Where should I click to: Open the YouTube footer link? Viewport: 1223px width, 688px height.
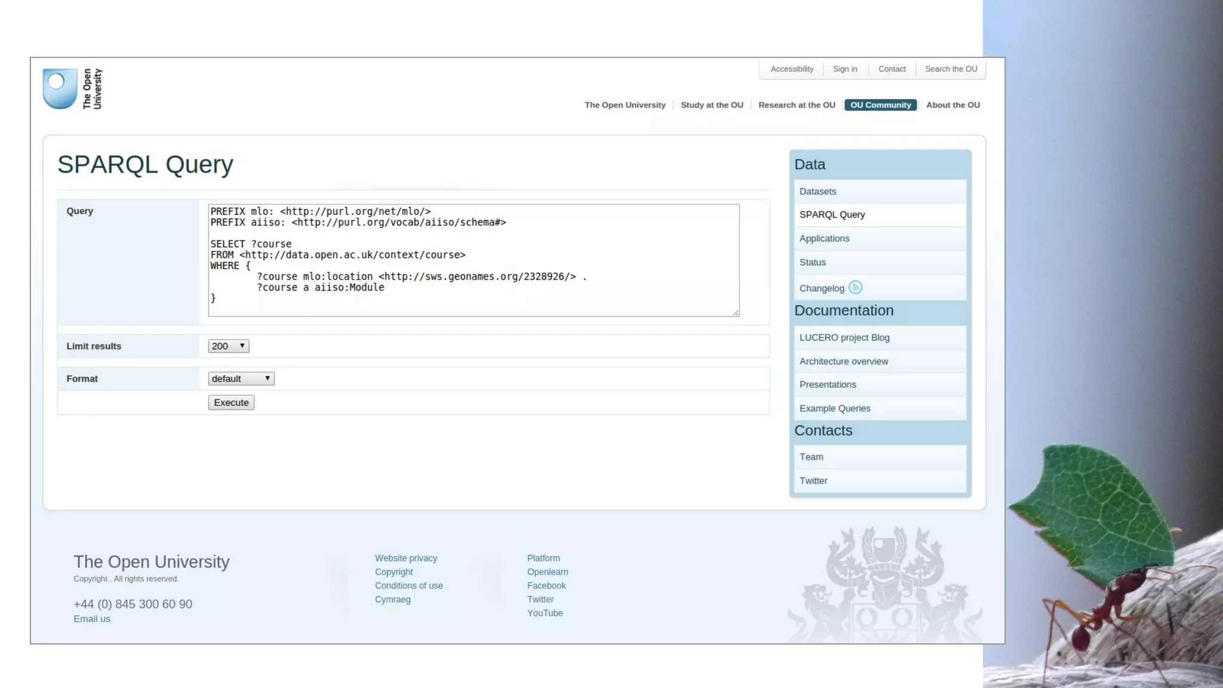click(x=545, y=613)
